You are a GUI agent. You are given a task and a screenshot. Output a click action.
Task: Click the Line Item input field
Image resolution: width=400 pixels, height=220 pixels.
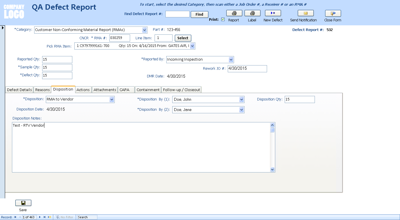[x=163, y=38]
